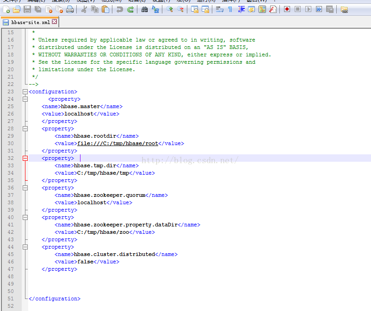Close the hbase-site.xml tab
This screenshot has width=371, height=311.
(x=55, y=22)
